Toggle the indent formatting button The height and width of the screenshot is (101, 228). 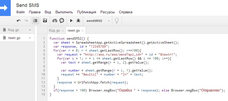35,21
